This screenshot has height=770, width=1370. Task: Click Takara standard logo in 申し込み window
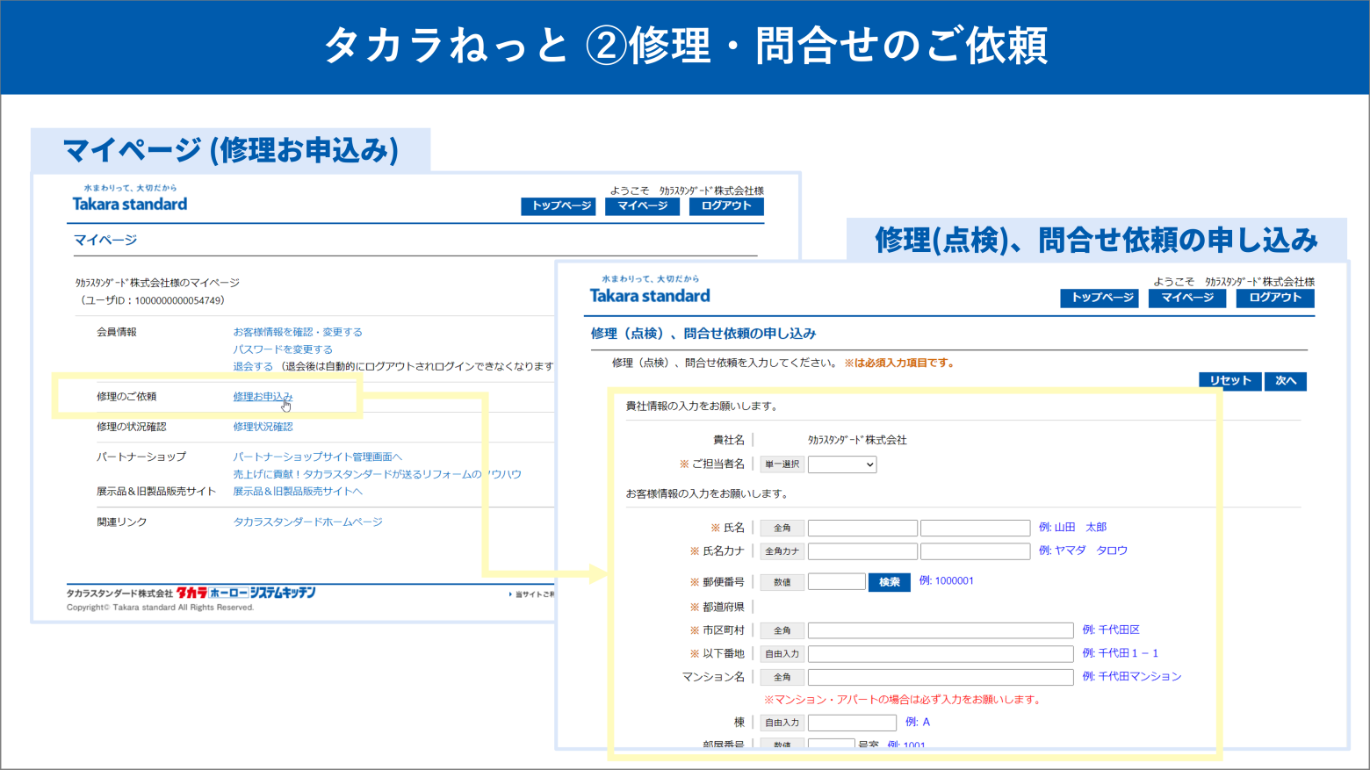pyautogui.click(x=650, y=291)
